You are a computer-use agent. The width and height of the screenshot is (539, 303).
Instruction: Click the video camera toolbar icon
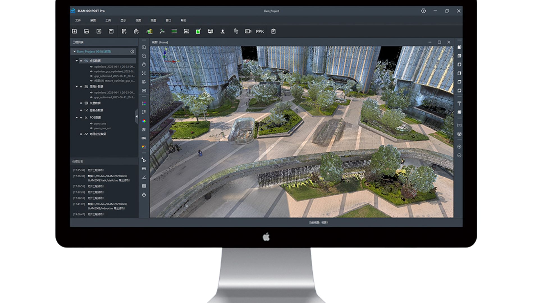click(x=248, y=31)
